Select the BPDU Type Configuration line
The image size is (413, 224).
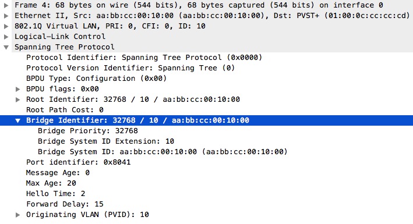[96, 79]
